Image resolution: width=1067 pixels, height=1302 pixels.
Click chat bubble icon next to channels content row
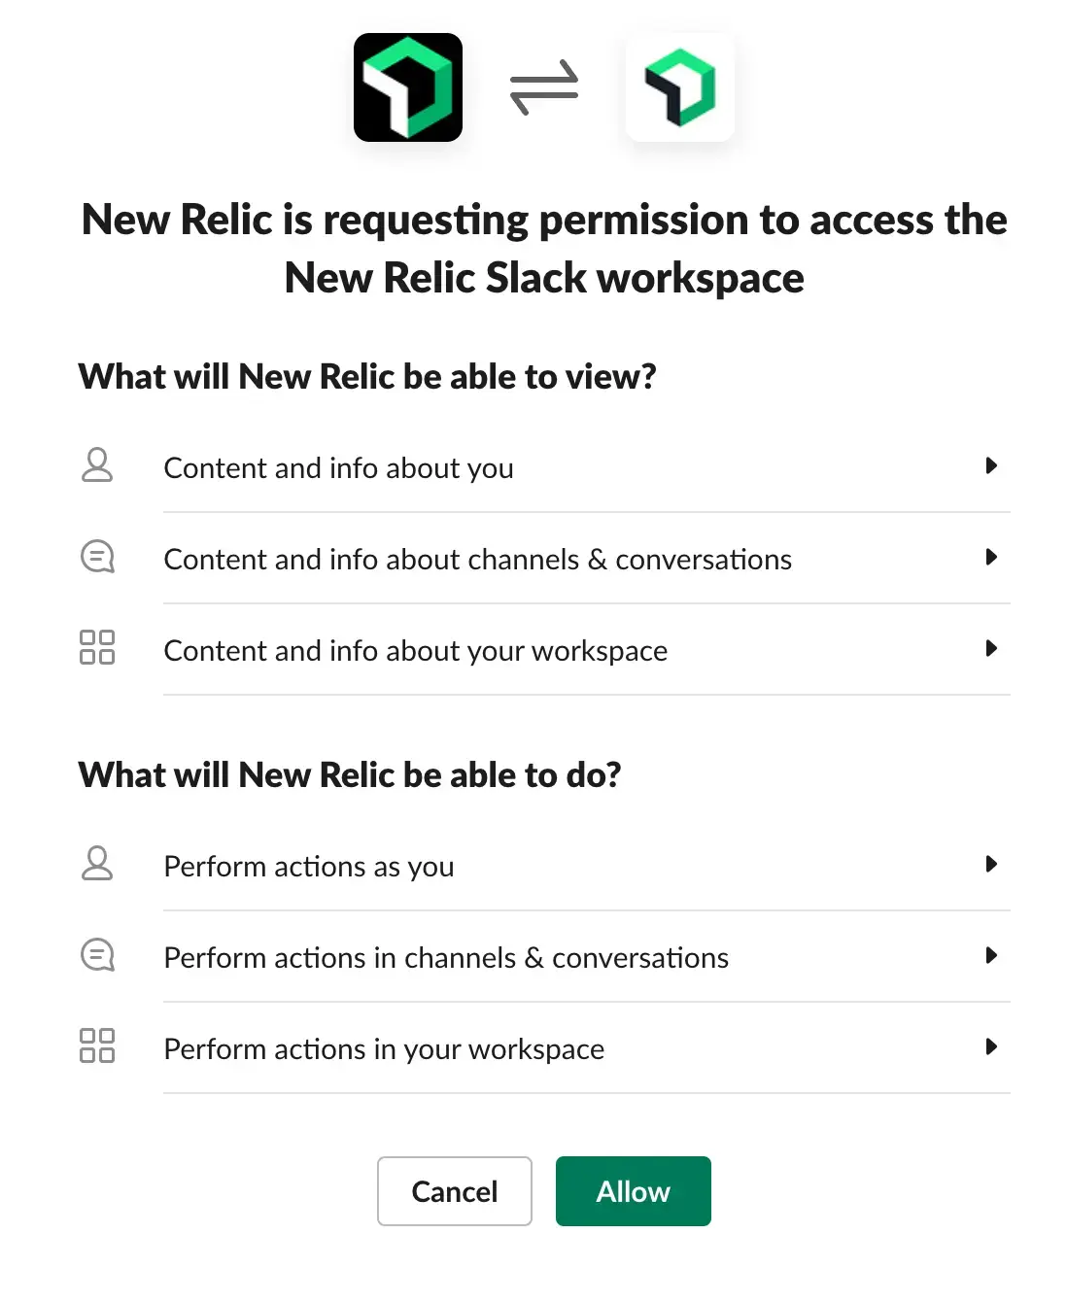[x=97, y=557]
